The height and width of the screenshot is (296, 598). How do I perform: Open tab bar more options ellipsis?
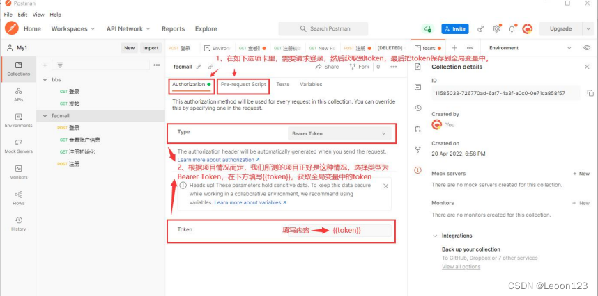(470, 48)
